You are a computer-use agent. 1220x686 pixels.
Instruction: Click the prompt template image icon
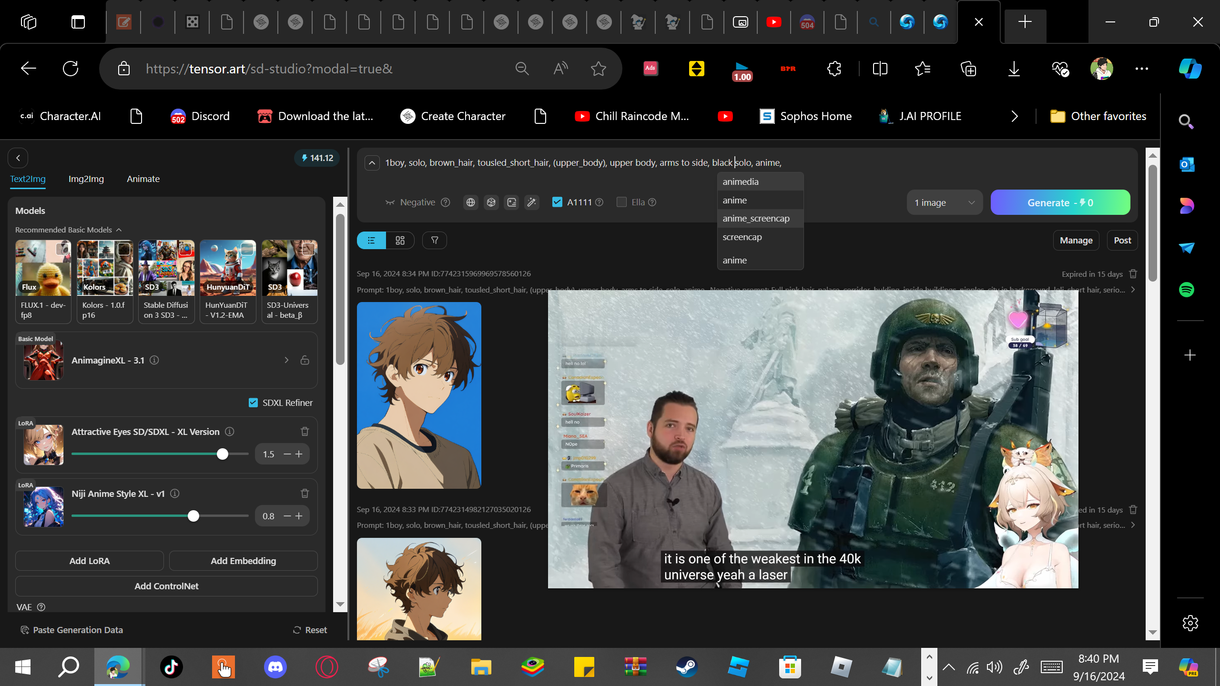click(511, 202)
